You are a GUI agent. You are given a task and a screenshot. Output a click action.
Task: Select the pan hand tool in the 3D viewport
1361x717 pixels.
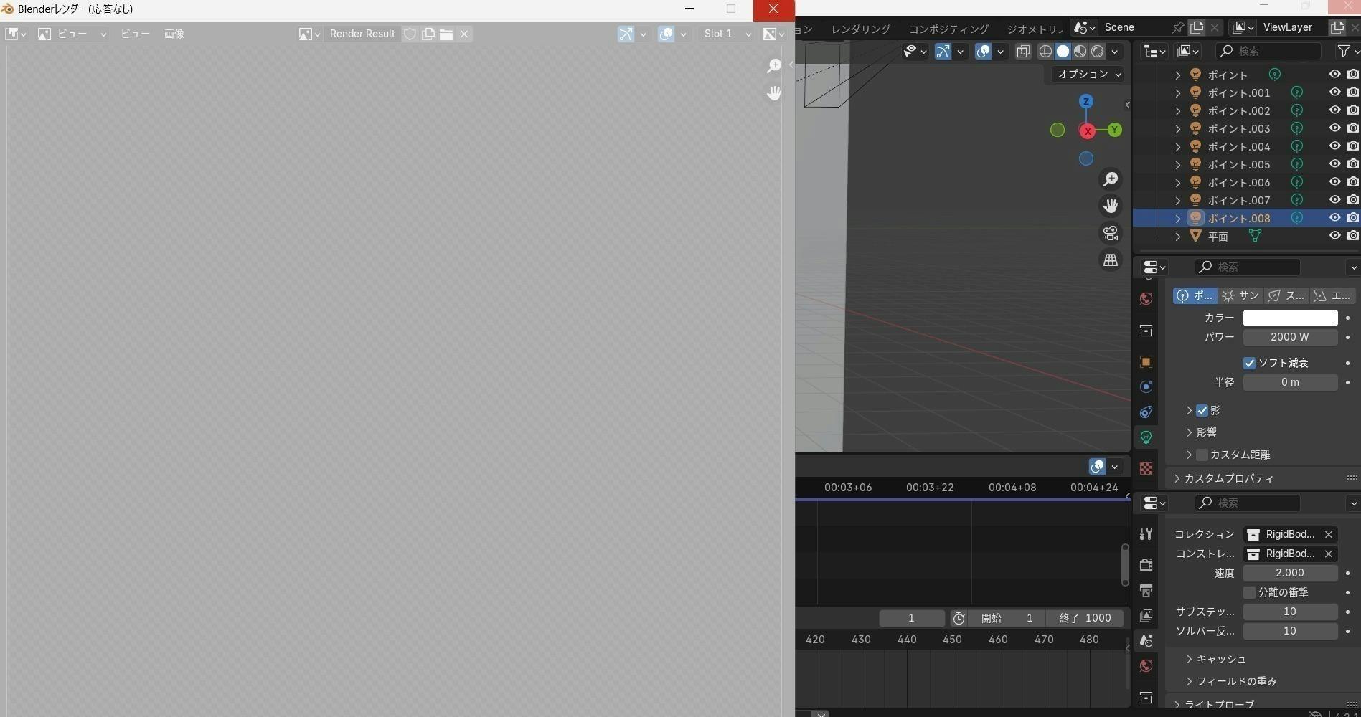coord(1111,206)
